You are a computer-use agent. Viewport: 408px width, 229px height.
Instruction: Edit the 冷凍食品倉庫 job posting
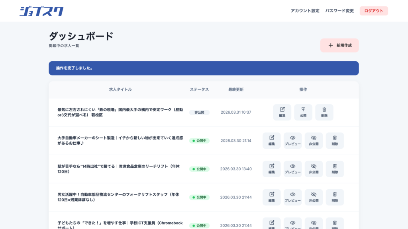point(272,169)
